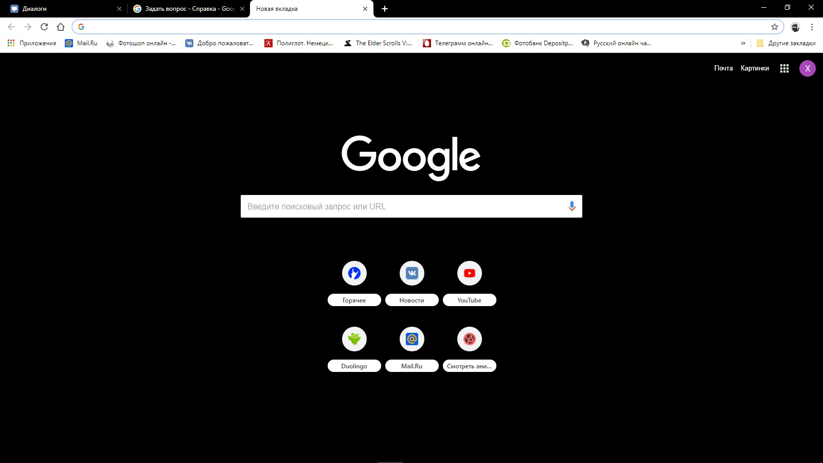Open the Mail.Ru bookmark in the bookmarks bar
The height and width of the screenshot is (463, 823).
[81, 43]
